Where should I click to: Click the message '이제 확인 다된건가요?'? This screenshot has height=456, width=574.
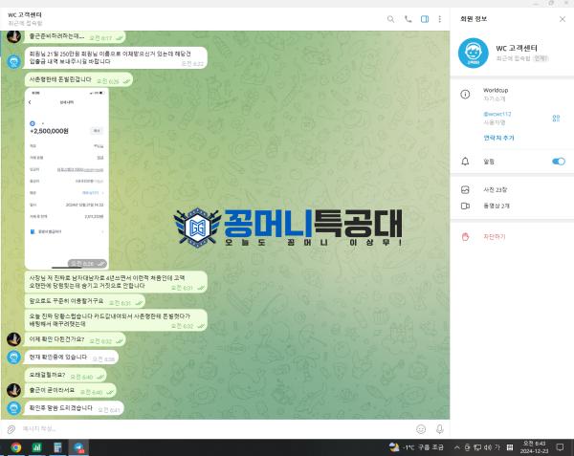point(75,339)
